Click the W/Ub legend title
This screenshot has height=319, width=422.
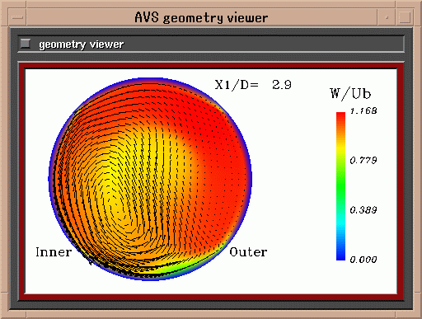coord(350,94)
